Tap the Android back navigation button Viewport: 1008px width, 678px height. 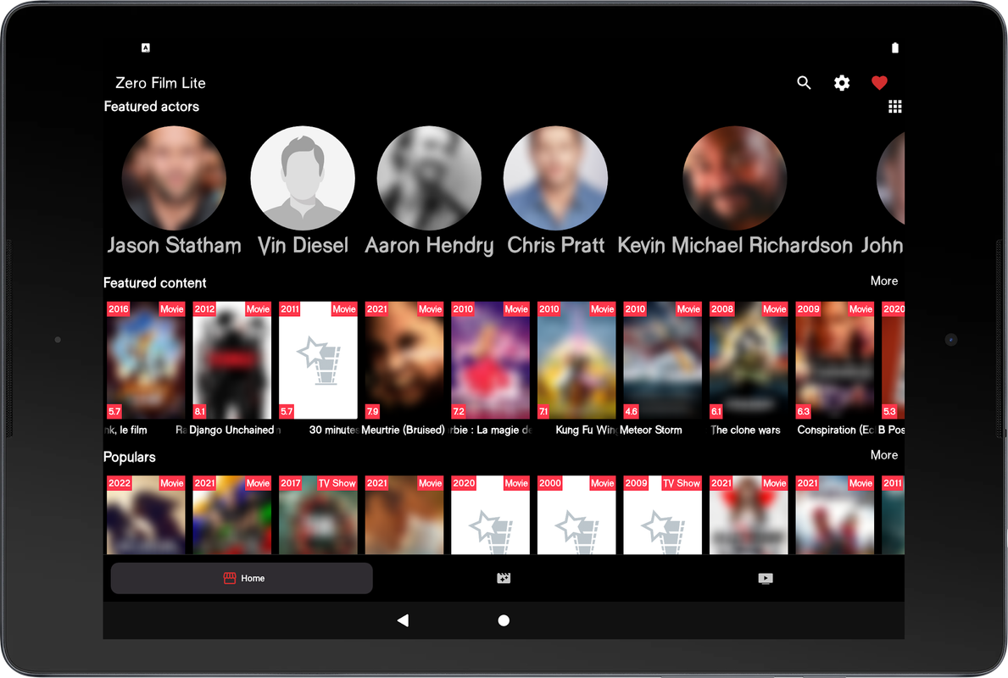(403, 620)
